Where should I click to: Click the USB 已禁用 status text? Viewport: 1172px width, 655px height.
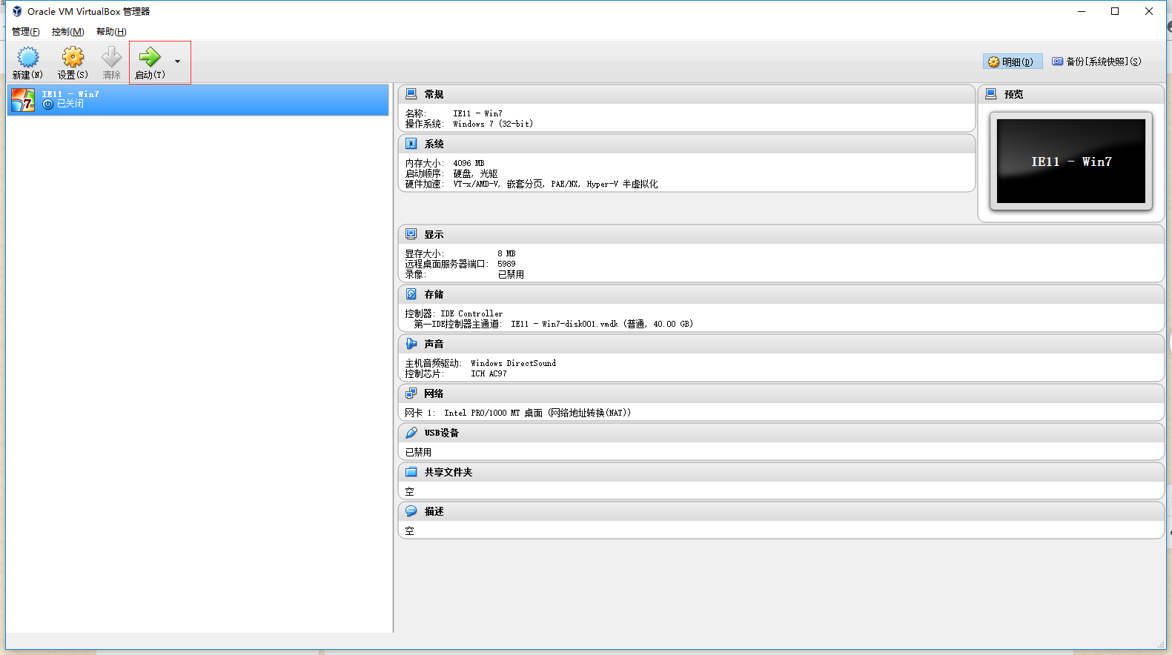click(418, 452)
